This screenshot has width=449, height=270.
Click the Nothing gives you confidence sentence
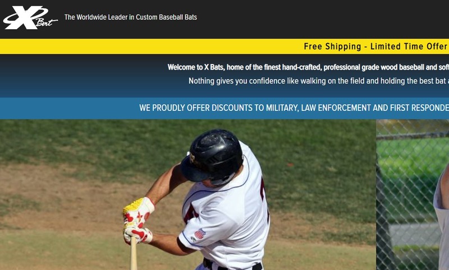click(x=319, y=81)
